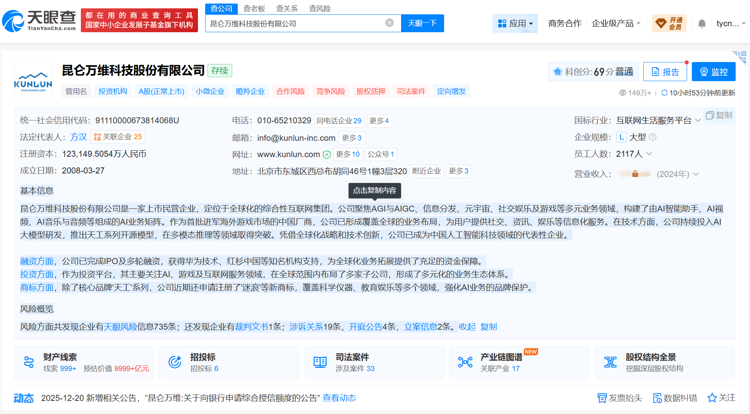The image size is (750, 414).
Task: Click the Kunlun company logo thumbnail
Action: click(33, 81)
